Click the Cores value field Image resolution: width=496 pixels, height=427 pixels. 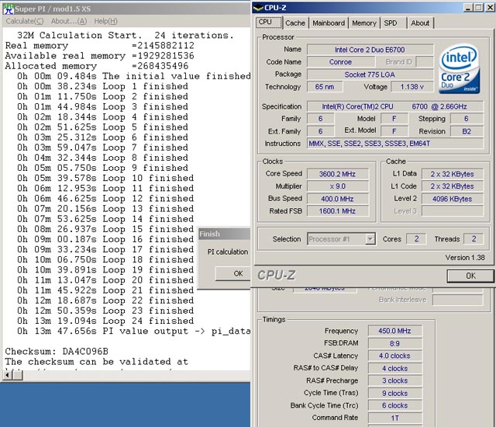tap(416, 239)
